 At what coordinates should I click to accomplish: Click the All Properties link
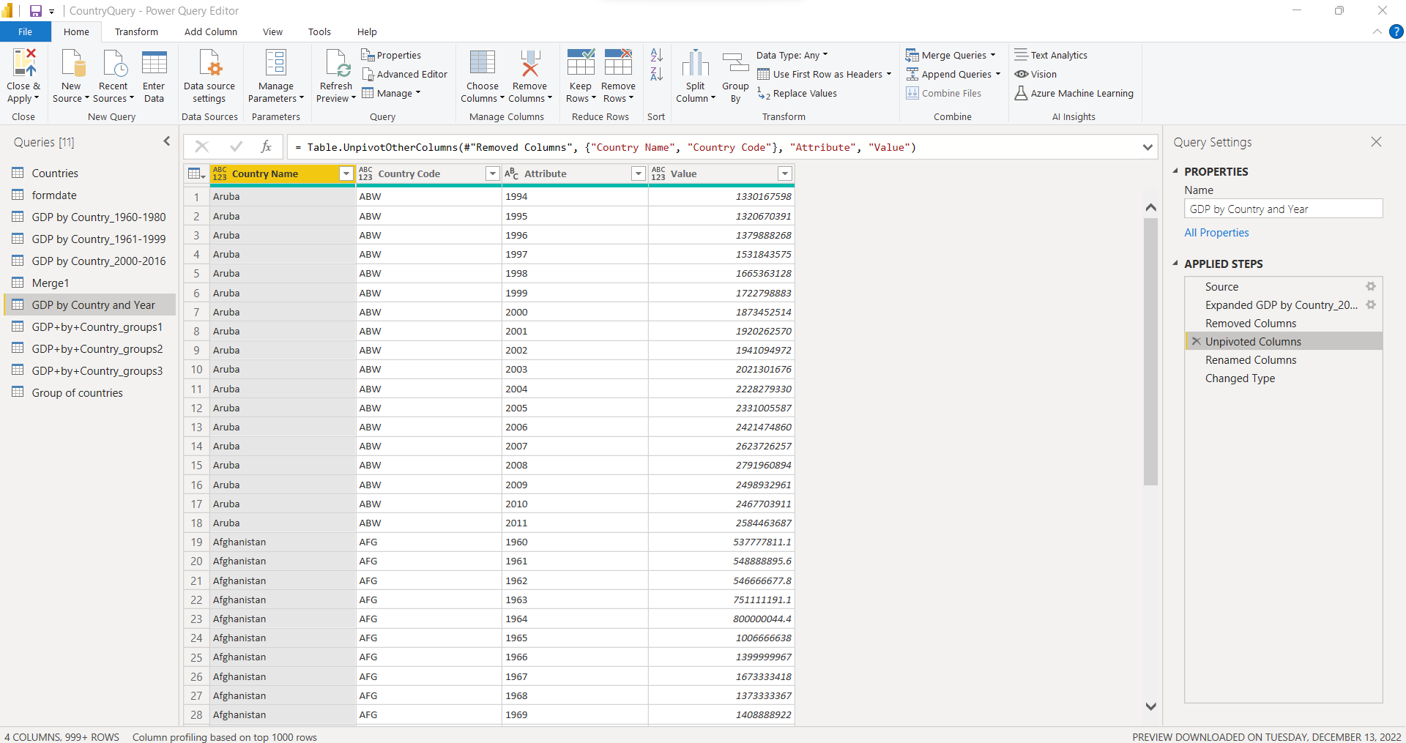[x=1216, y=233]
